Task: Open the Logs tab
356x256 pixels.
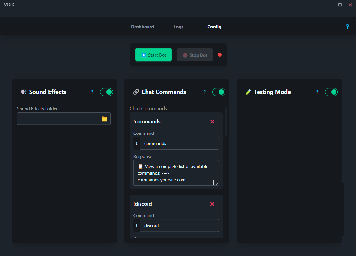Action: click(178, 27)
